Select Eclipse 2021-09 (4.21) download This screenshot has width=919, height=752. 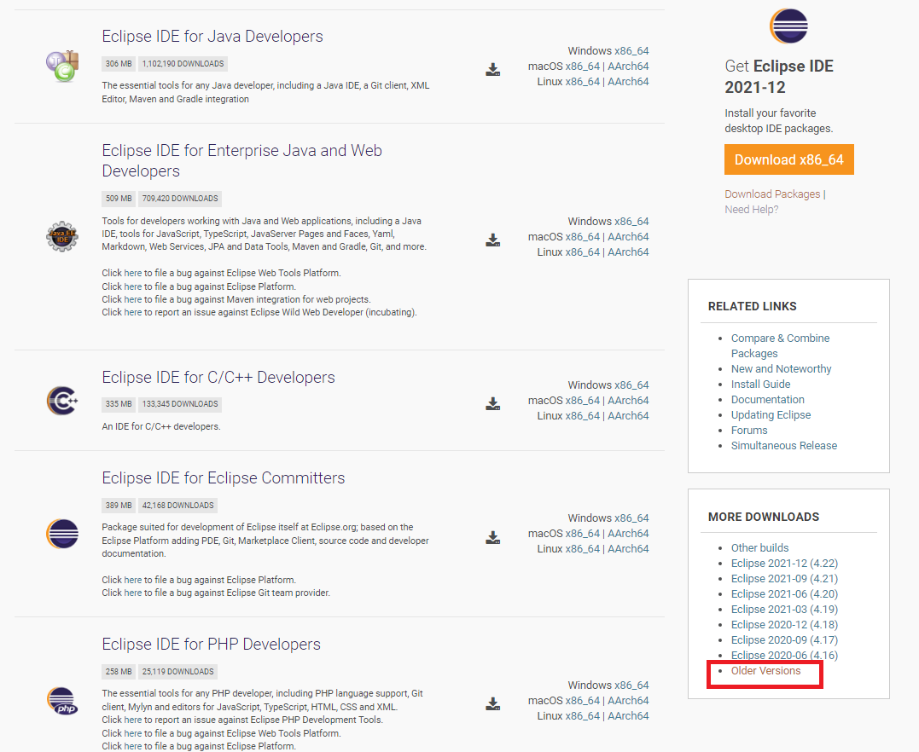(x=784, y=579)
